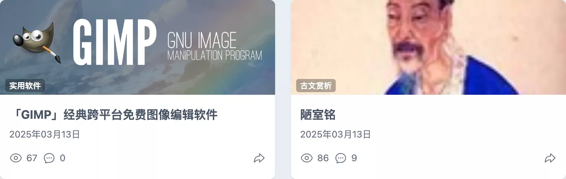Click the comment count 0 on GIMP card

(x=63, y=158)
